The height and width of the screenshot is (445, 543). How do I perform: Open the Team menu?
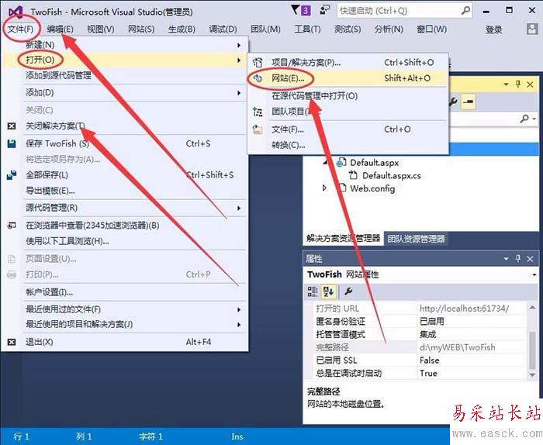click(265, 29)
